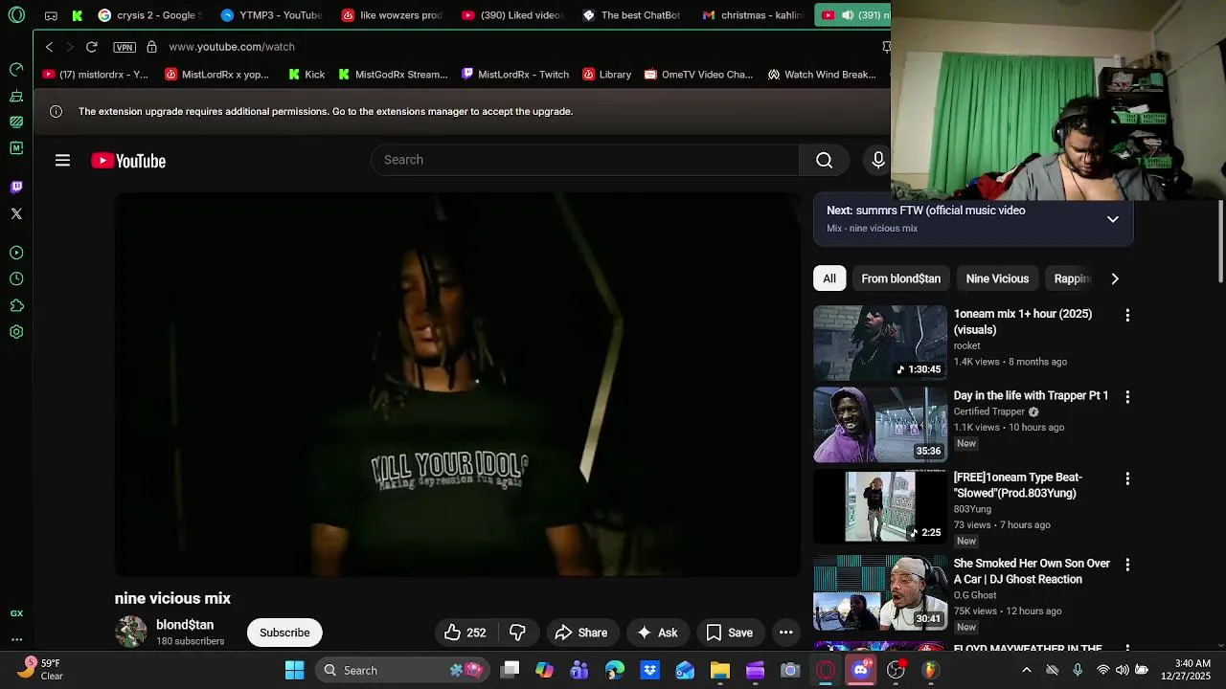Viewport: 1226px width, 689px height.
Task: Click the video player
Action: (457, 385)
